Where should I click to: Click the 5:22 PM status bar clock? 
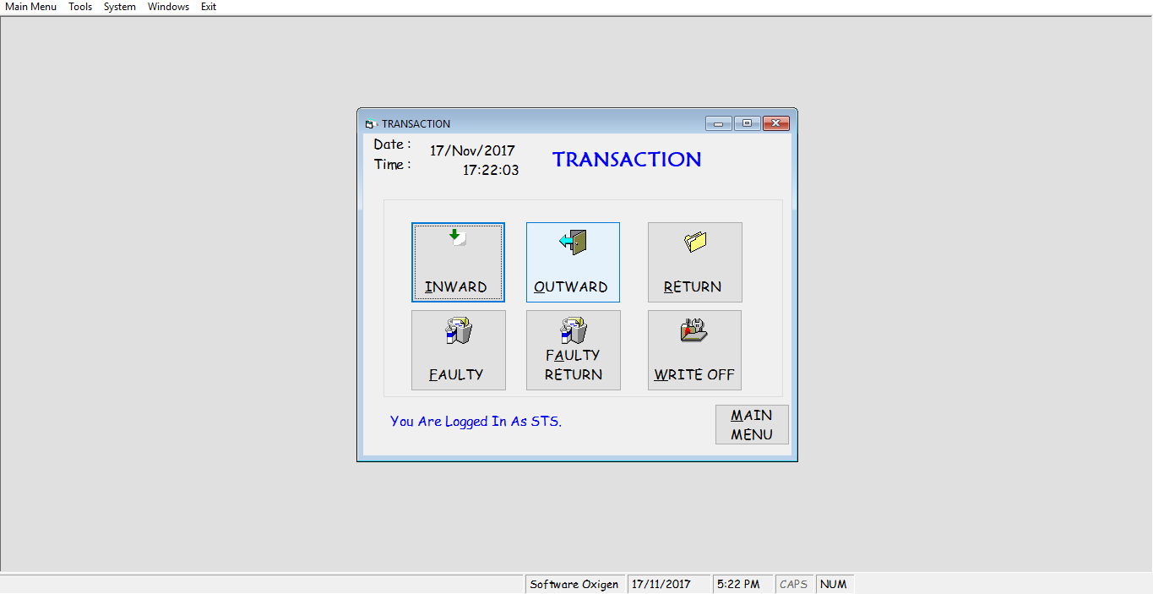[x=738, y=584]
